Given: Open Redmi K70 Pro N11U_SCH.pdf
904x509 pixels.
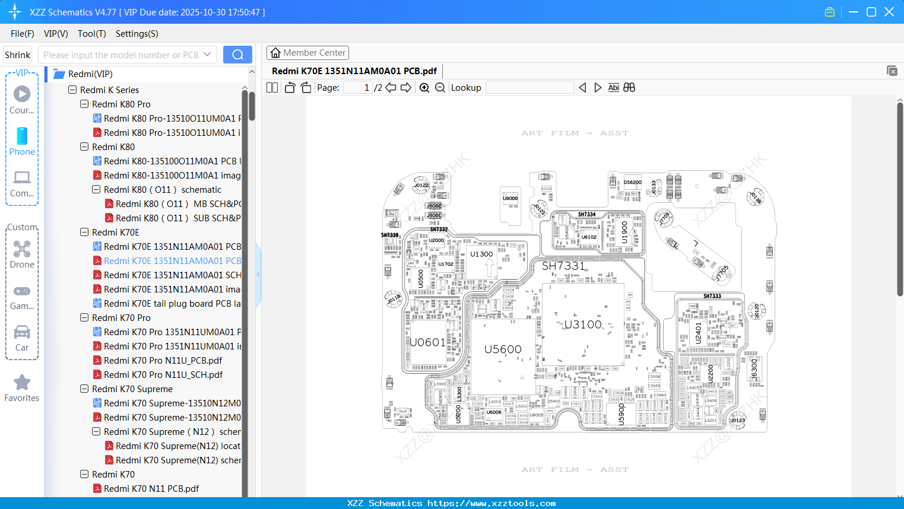Looking at the screenshot, I should click(x=158, y=374).
